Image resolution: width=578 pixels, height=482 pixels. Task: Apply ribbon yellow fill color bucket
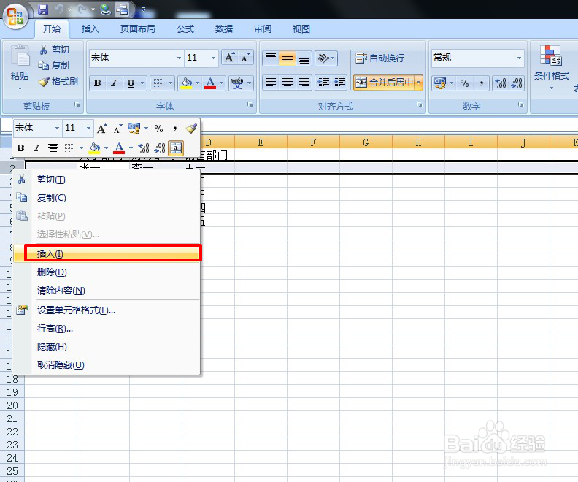coord(187,83)
